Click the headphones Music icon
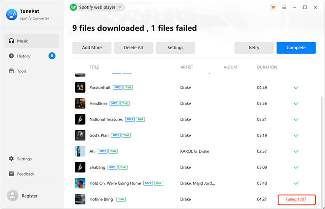Viewport: 325px width, 209px height. (x=11, y=41)
